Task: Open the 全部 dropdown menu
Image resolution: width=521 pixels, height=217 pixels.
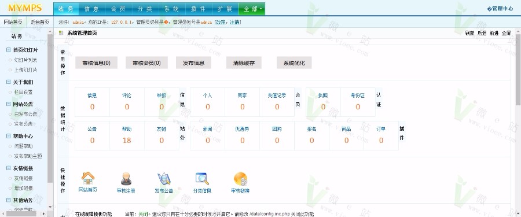Action: pyautogui.click(x=252, y=9)
